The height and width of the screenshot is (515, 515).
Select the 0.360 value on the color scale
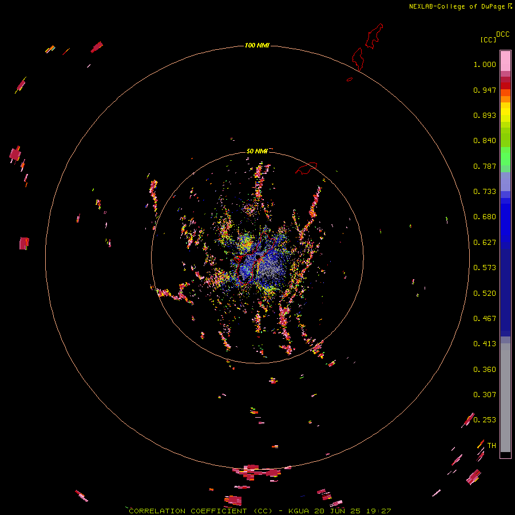485,370
